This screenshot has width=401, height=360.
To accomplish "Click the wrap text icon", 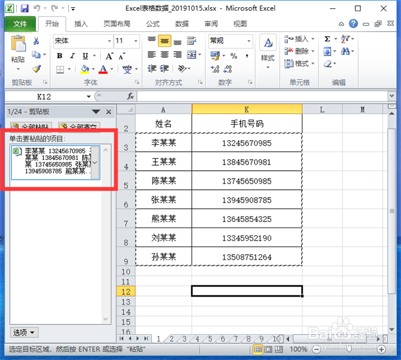I will point(191,41).
